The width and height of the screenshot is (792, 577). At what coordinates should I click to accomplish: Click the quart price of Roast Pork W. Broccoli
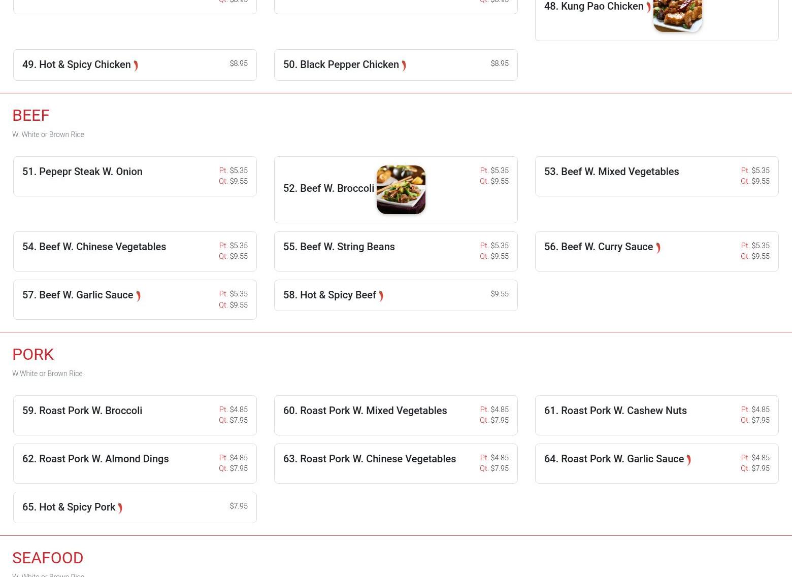(x=234, y=420)
